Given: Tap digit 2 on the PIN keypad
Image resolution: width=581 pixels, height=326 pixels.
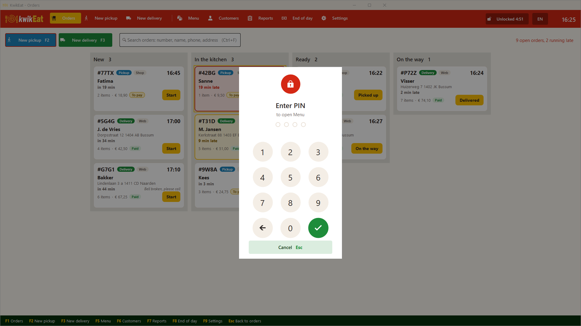Looking at the screenshot, I should (x=290, y=152).
